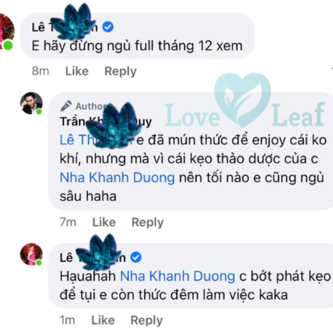
Task: Open the pink dress avatar in last comment
Action: click(x=31, y=254)
